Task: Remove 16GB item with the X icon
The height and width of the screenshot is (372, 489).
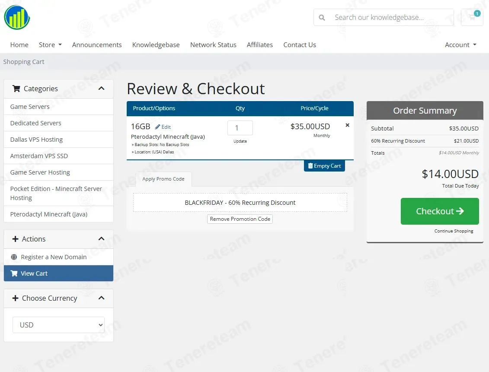Action: point(348,125)
